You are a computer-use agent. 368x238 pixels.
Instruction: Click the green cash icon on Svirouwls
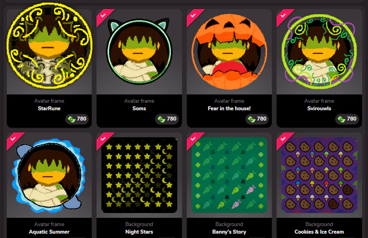341,119
